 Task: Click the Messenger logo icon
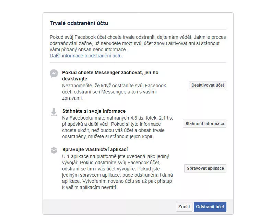tap(54, 74)
